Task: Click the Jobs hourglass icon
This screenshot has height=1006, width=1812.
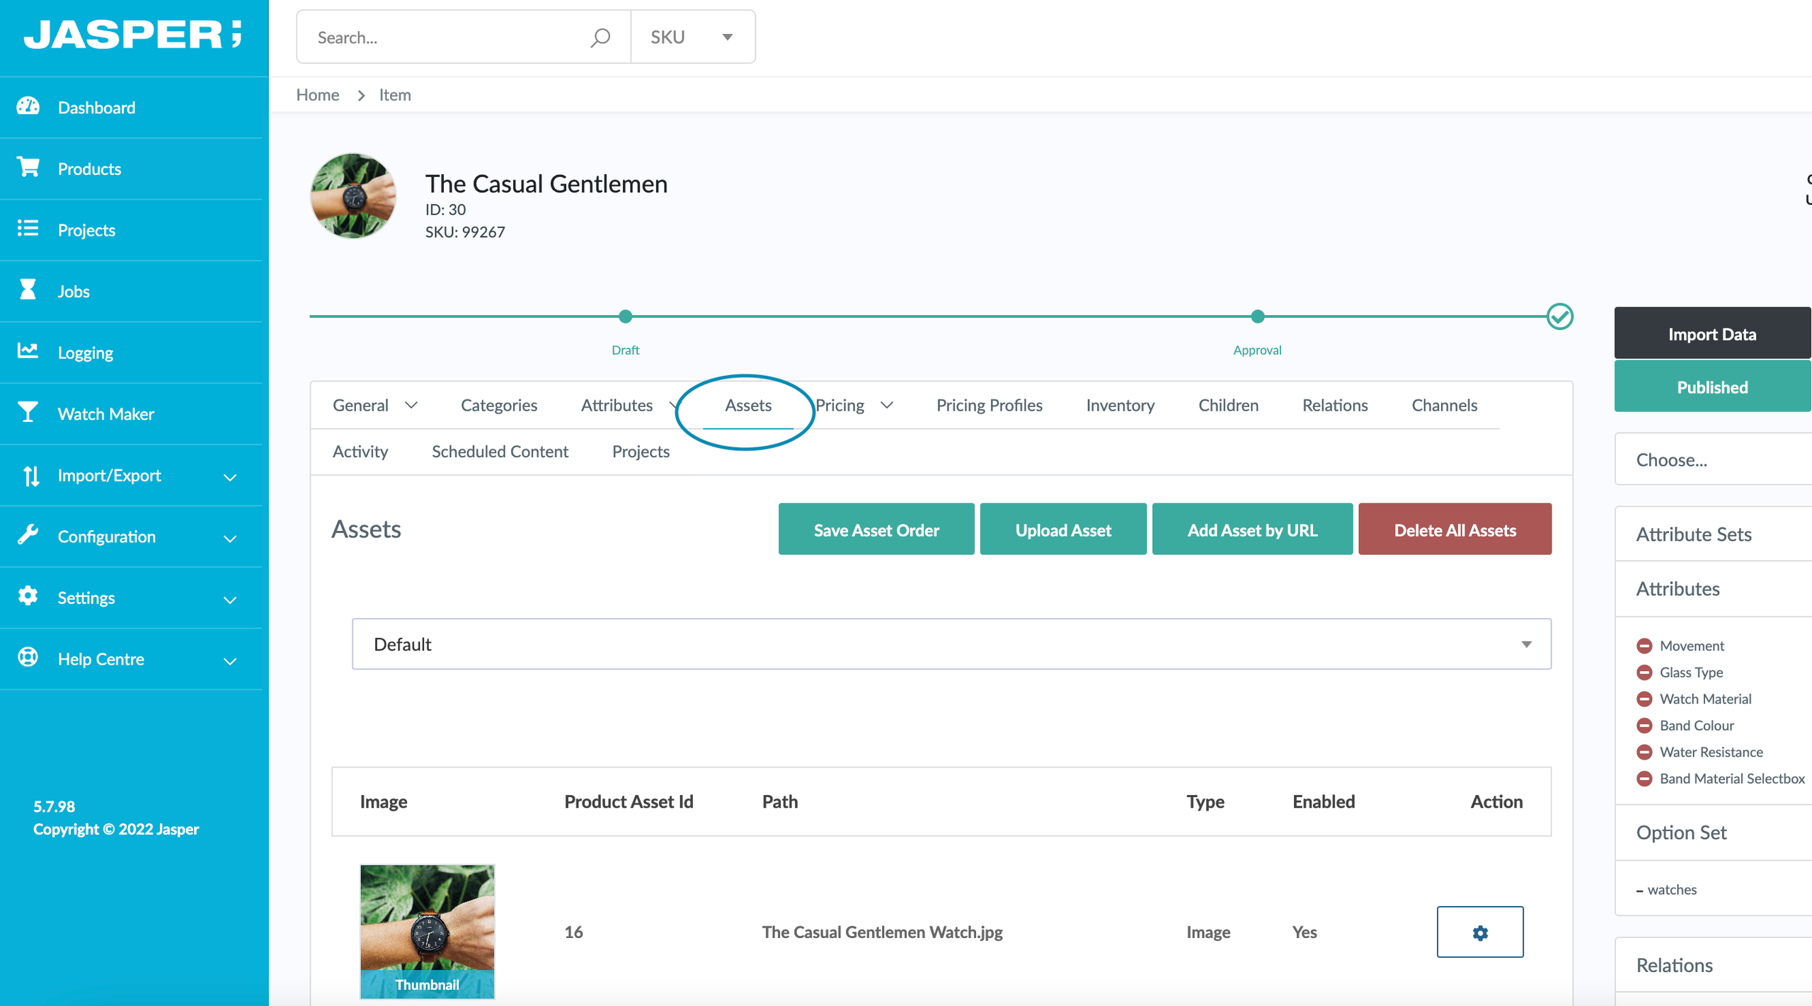Action: [28, 290]
